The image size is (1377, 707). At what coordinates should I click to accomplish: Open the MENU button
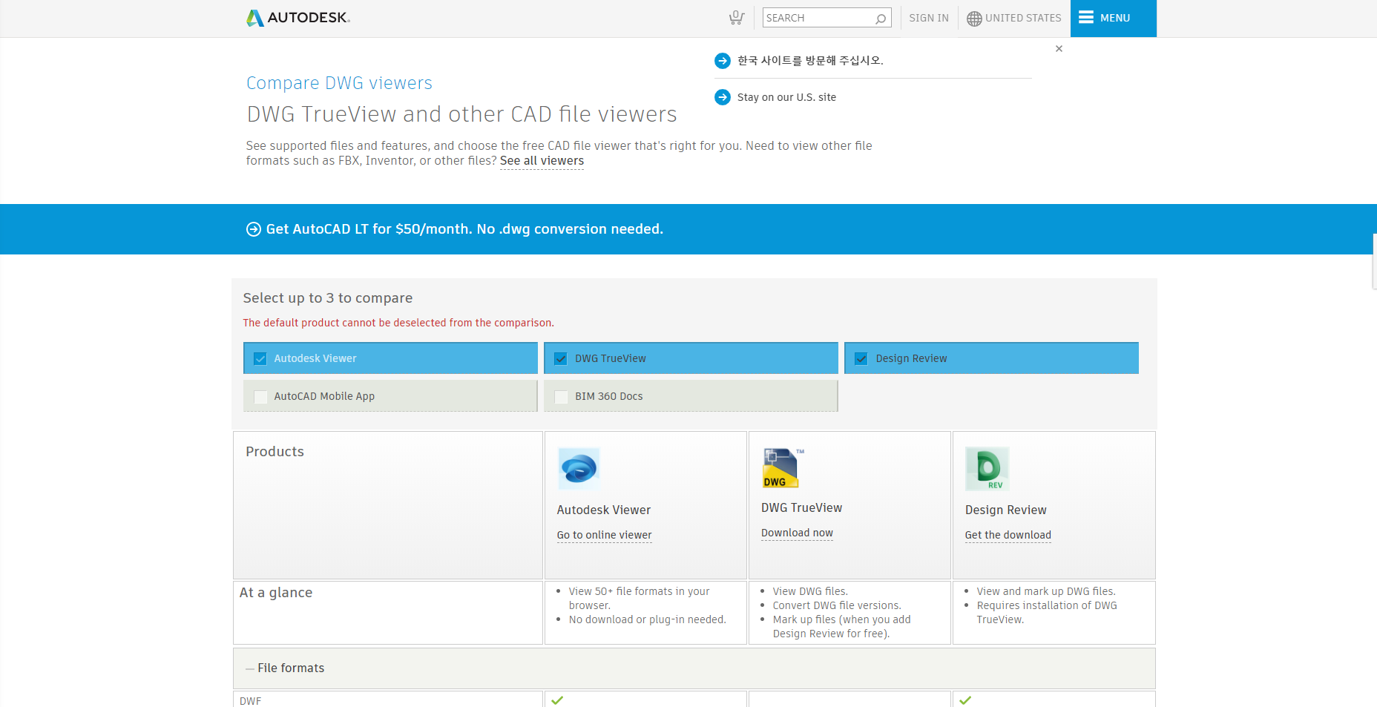click(1113, 18)
